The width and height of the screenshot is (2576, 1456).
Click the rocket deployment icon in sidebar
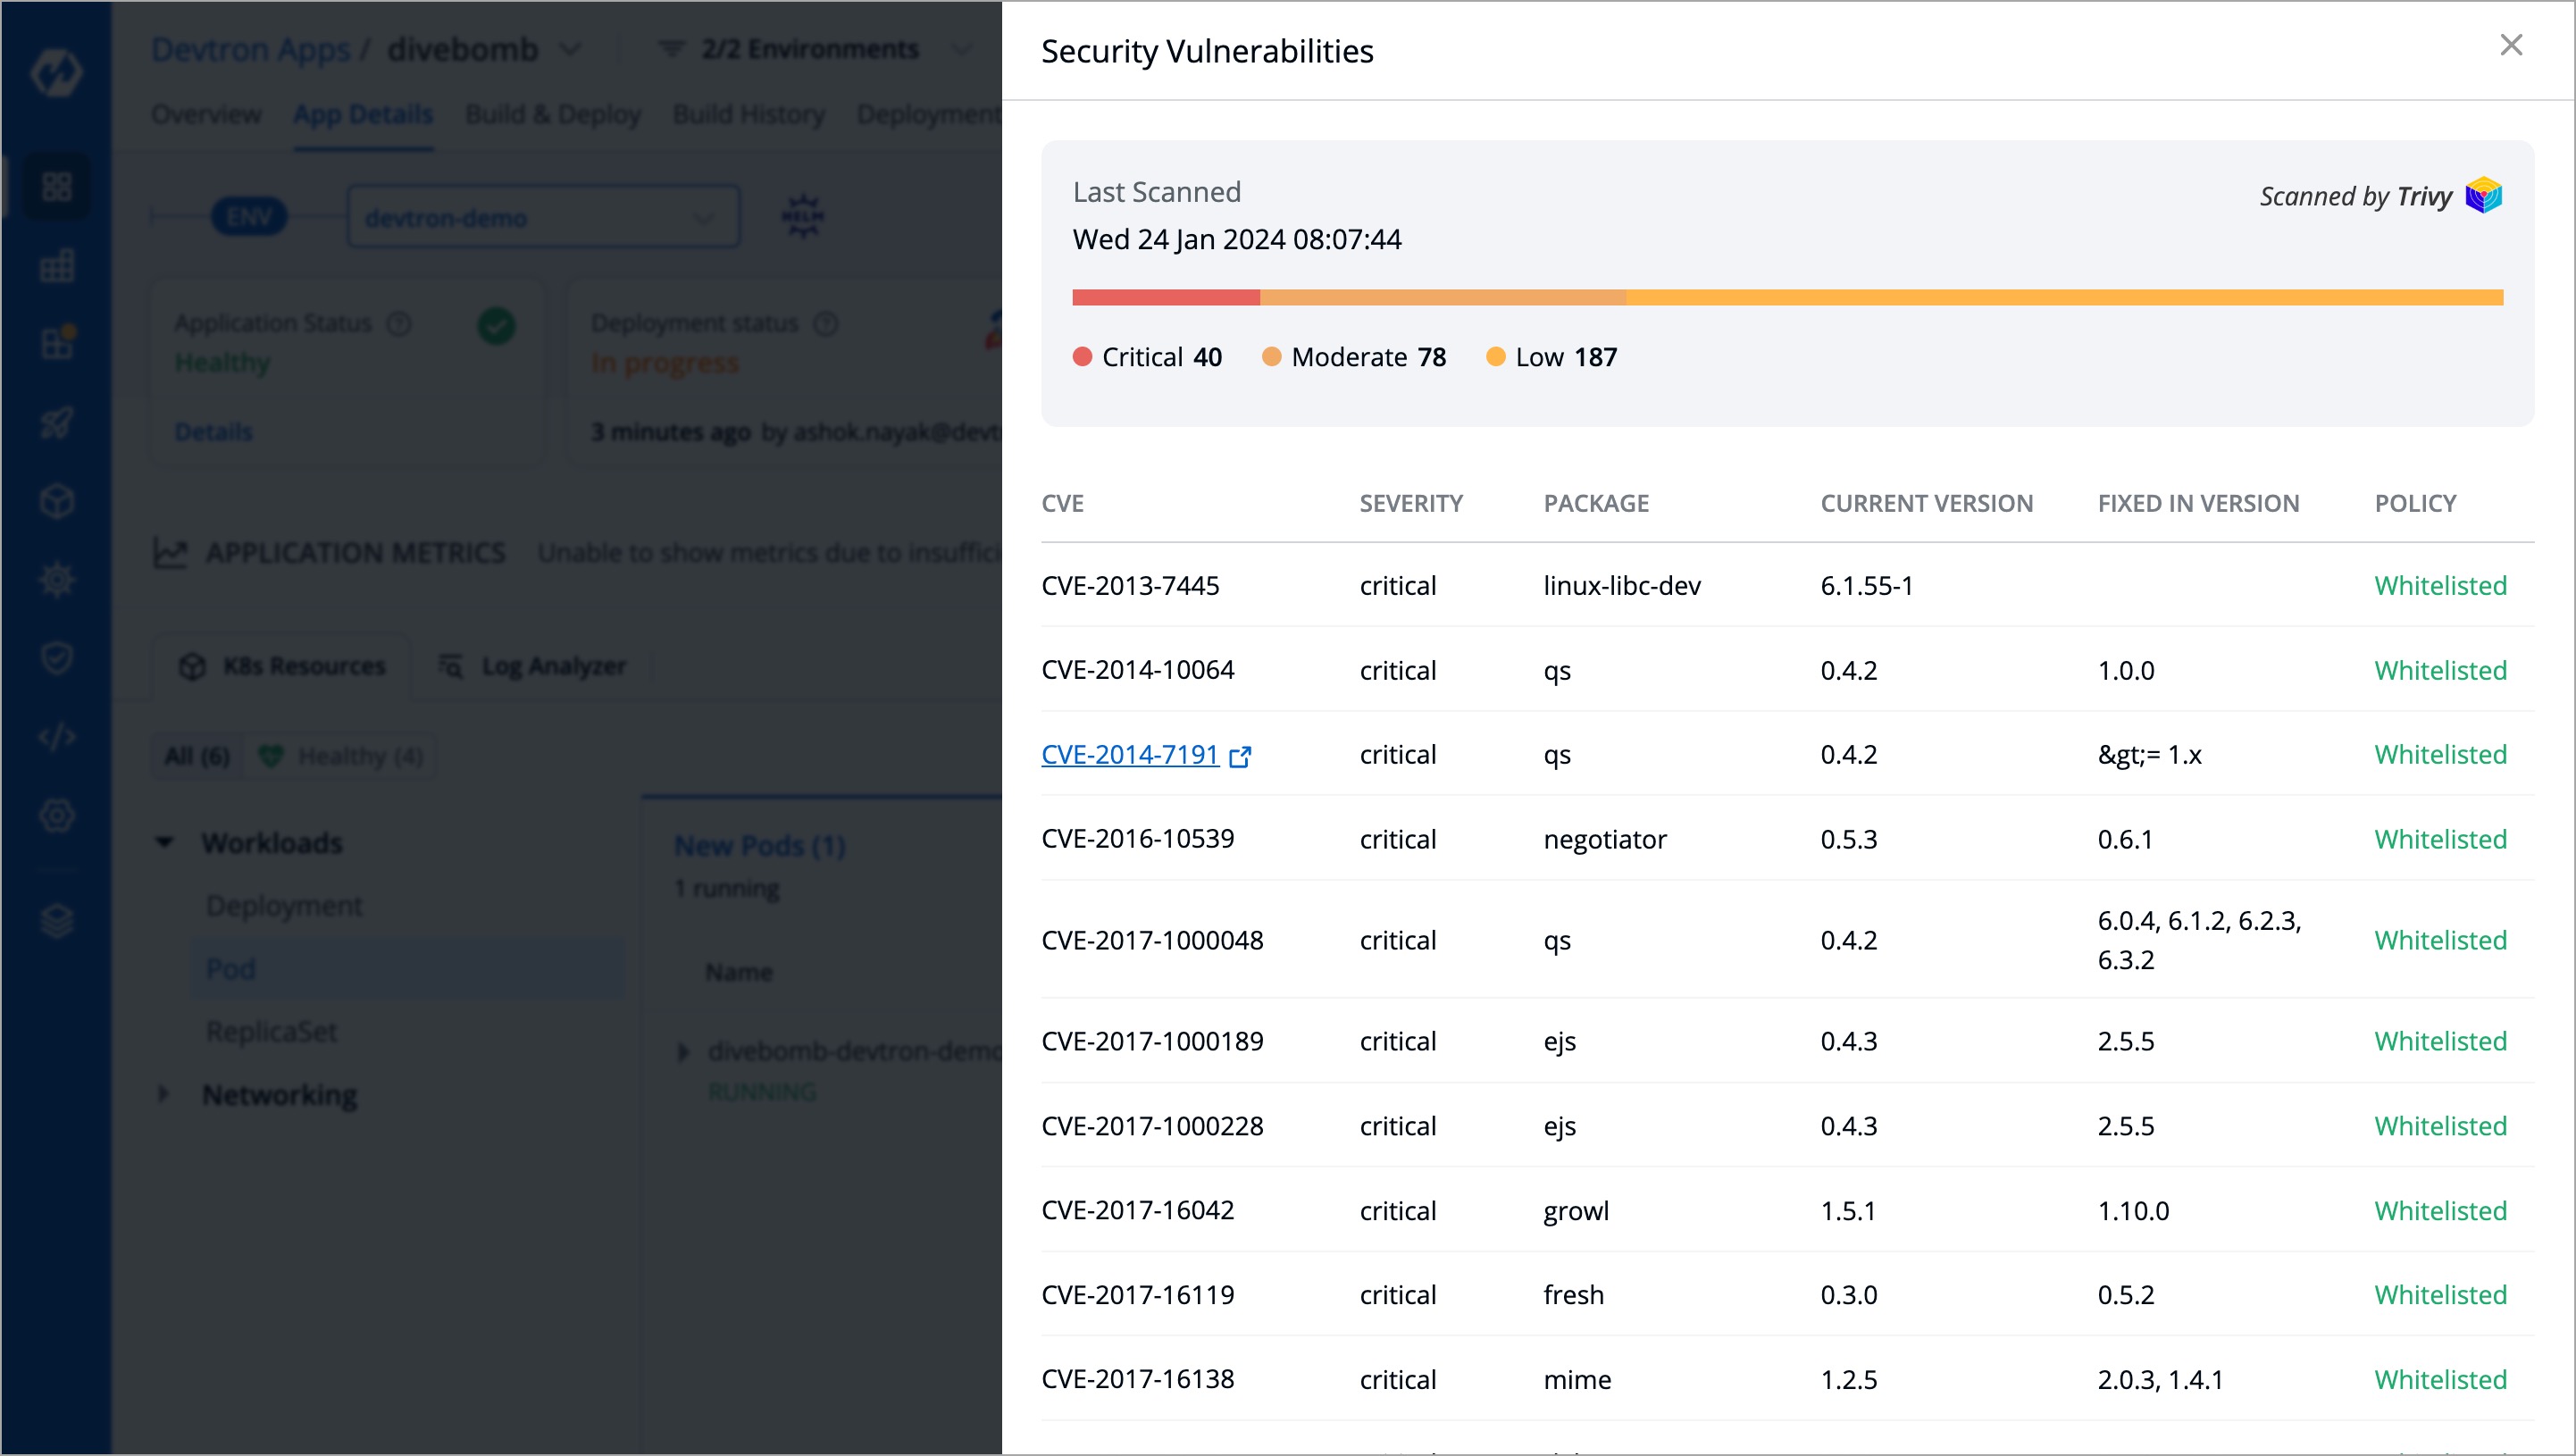click(x=57, y=421)
